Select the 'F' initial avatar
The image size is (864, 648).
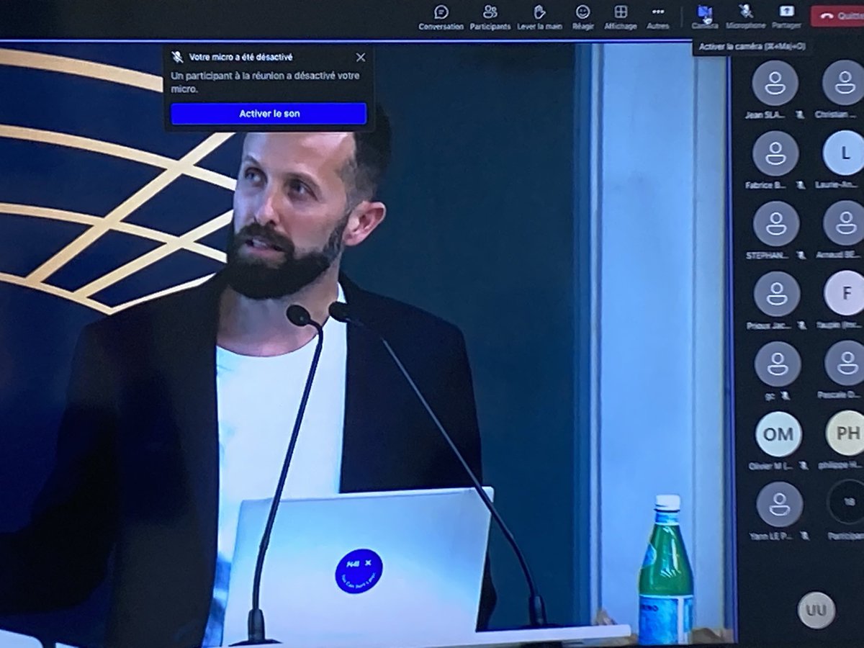tap(845, 294)
